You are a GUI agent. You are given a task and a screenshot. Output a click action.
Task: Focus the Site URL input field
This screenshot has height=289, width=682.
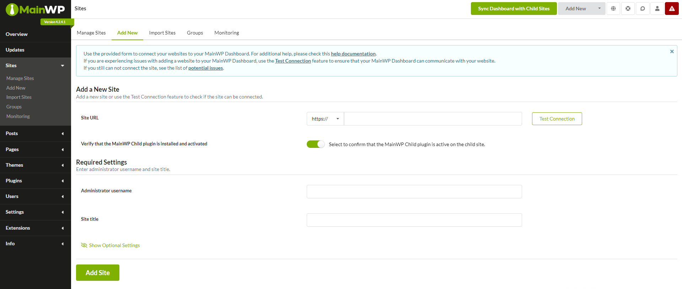433,119
